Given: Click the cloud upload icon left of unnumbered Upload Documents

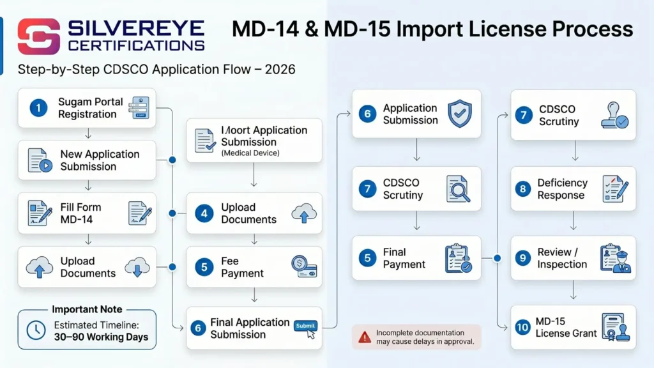Looking at the screenshot, I should coord(39,268).
